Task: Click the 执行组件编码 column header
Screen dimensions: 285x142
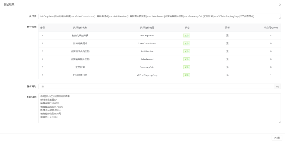Action: click(147, 28)
